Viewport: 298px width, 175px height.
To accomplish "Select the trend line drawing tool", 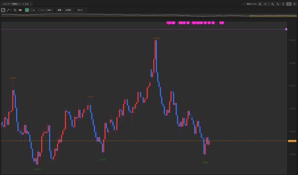I will pyautogui.click(x=8, y=10).
